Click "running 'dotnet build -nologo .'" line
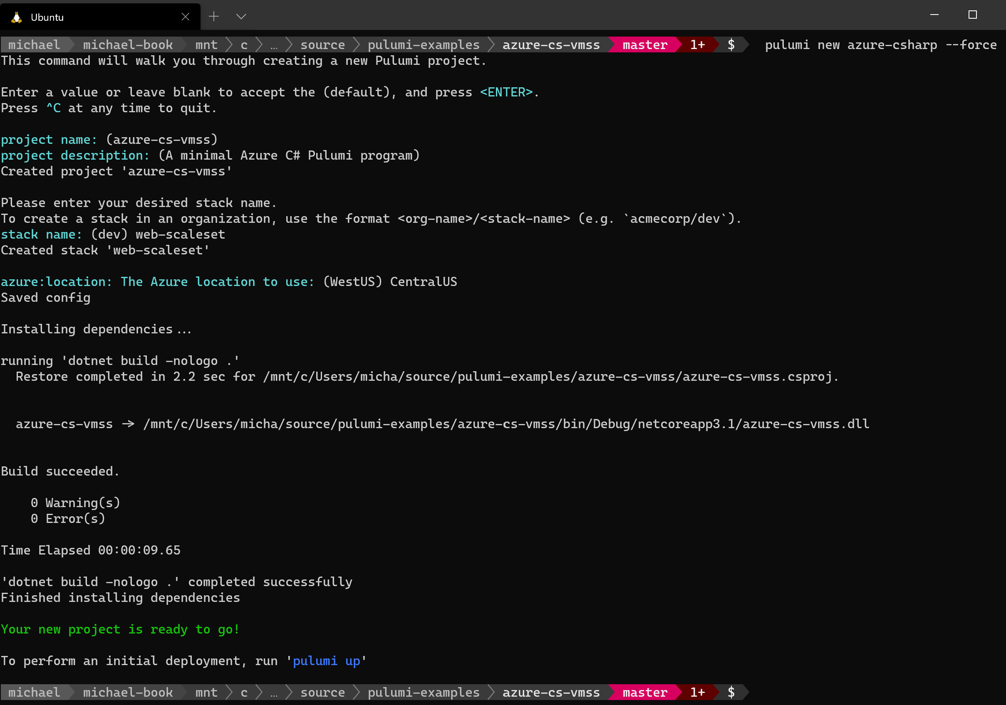This screenshot has width=1006, height=705. point(120,361)
